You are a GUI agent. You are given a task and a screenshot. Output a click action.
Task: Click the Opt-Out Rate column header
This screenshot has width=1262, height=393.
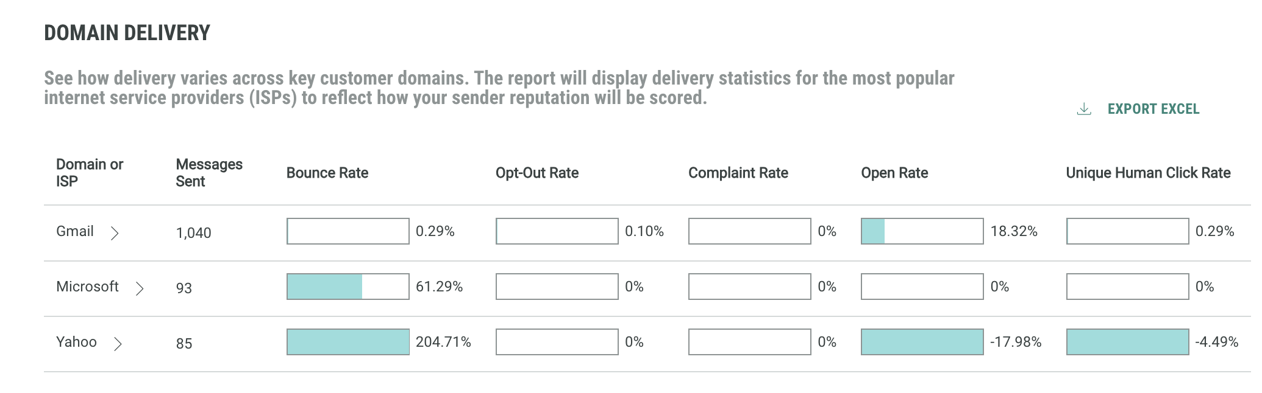coord(537,173)
